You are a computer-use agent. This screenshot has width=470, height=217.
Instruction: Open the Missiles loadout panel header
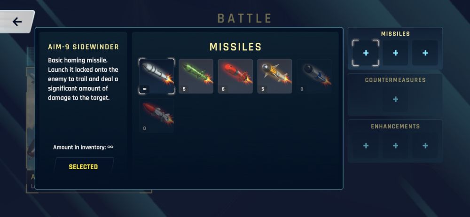(395, 34)
